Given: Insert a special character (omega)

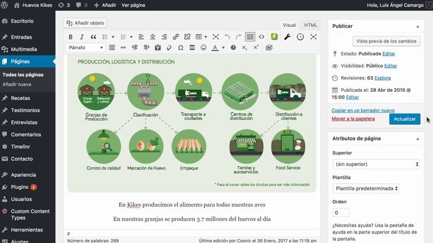Looking at the screenshot, I should click(x=181, y=48).
